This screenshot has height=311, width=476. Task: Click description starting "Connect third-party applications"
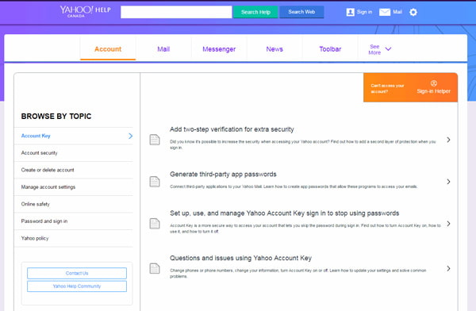coord(294,186)
